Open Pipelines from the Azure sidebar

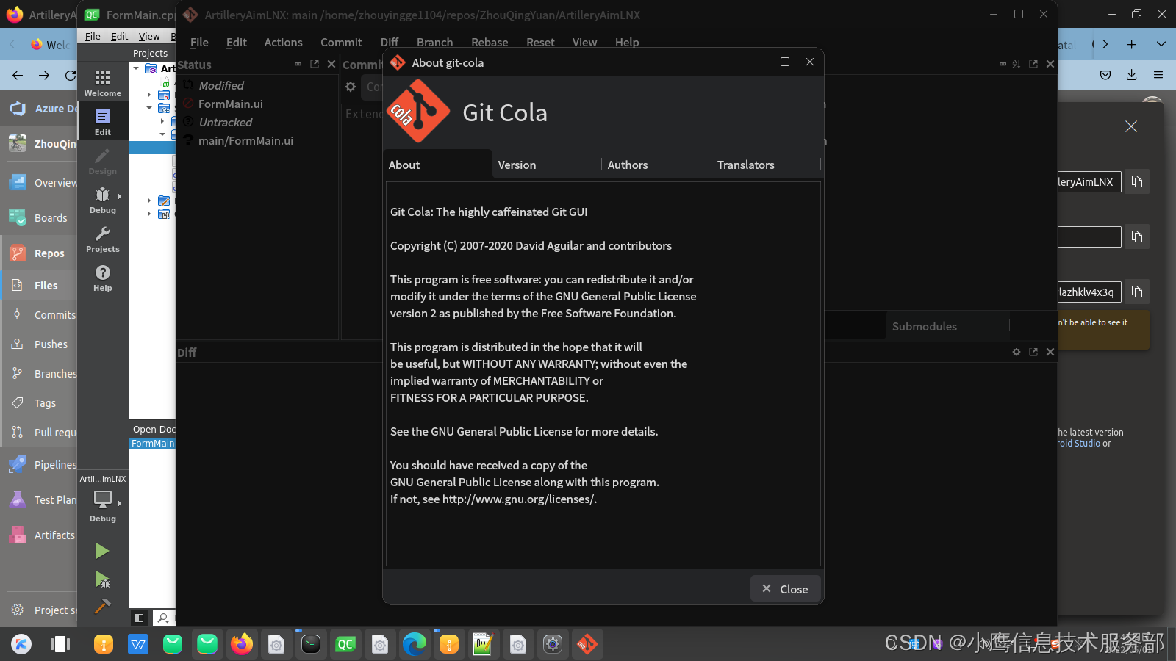click(x=17, y=464)
